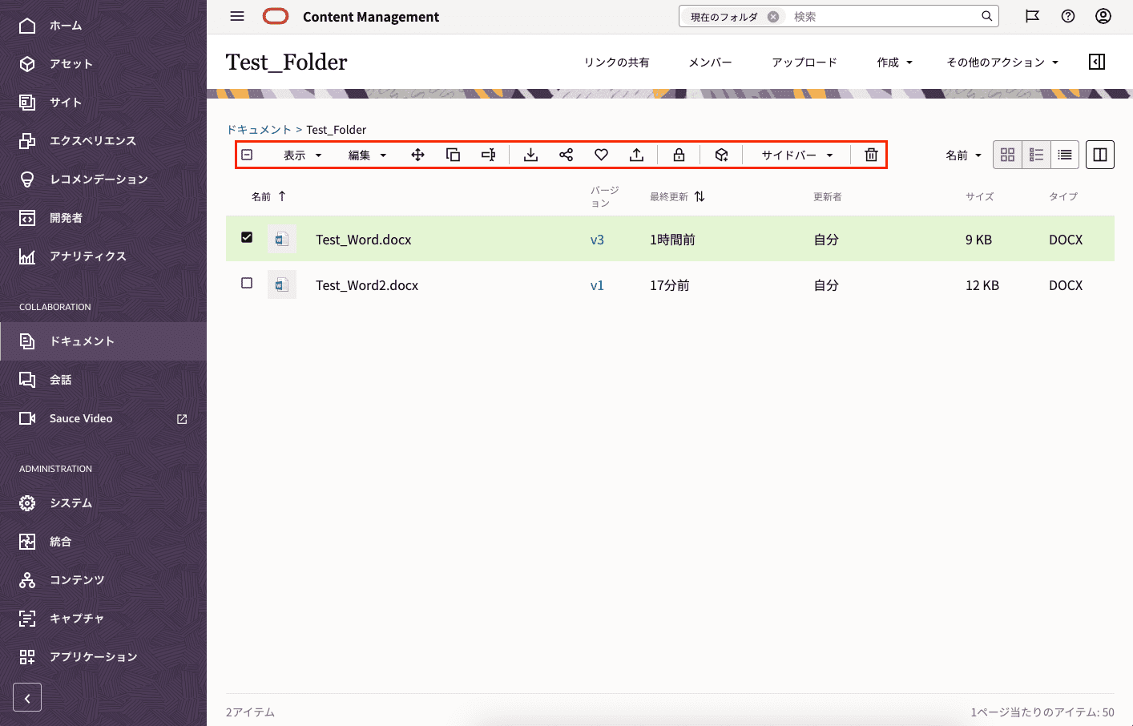Click the lock icon in the toolbar
The image size is (1133, 726).
pyautogui.click(x=679, y=155)
